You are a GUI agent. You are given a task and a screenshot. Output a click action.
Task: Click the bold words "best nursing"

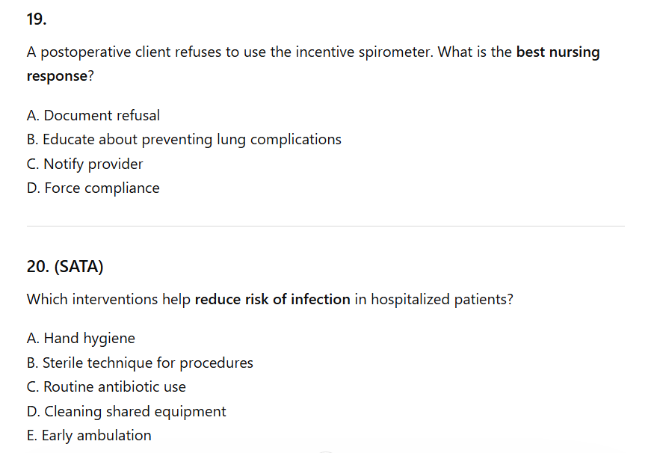(x=558, y=52)
